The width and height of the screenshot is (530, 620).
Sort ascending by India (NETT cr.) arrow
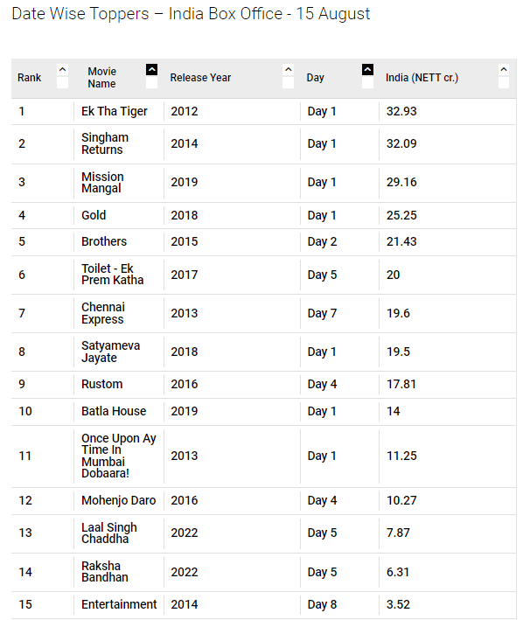504,70
